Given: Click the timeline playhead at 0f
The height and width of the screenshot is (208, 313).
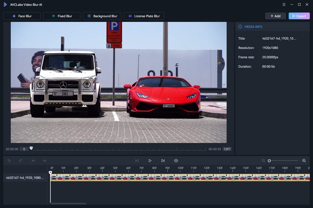Looking at the screenshot, I should coord(50,172).
